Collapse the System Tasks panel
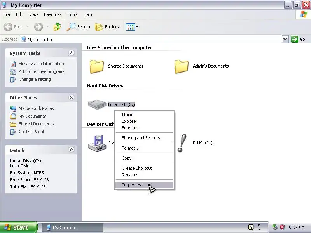 click(72, 53)
